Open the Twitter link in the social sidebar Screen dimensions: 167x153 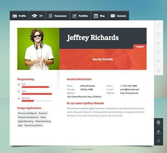[159, 43]
